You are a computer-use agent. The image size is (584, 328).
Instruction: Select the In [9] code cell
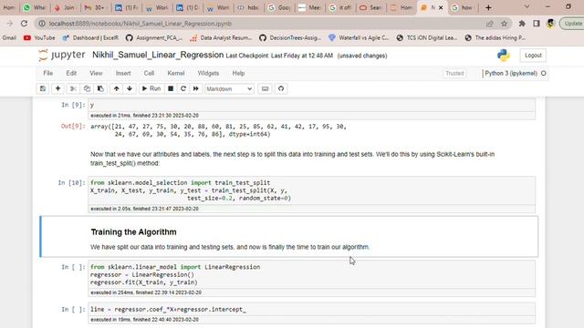coord(311,106)
